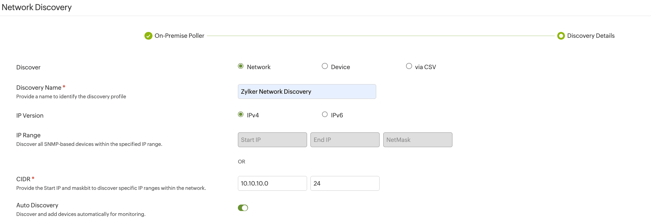The image size is (651, 223).
Task: Go to the On-Premise Poller step label
Action: 179,36
